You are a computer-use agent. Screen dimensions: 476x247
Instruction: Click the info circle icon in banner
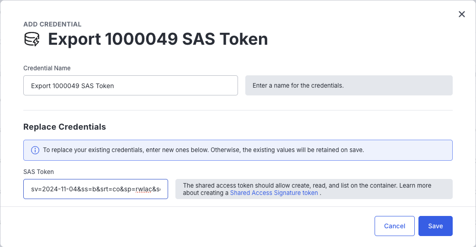pos(35,150)
